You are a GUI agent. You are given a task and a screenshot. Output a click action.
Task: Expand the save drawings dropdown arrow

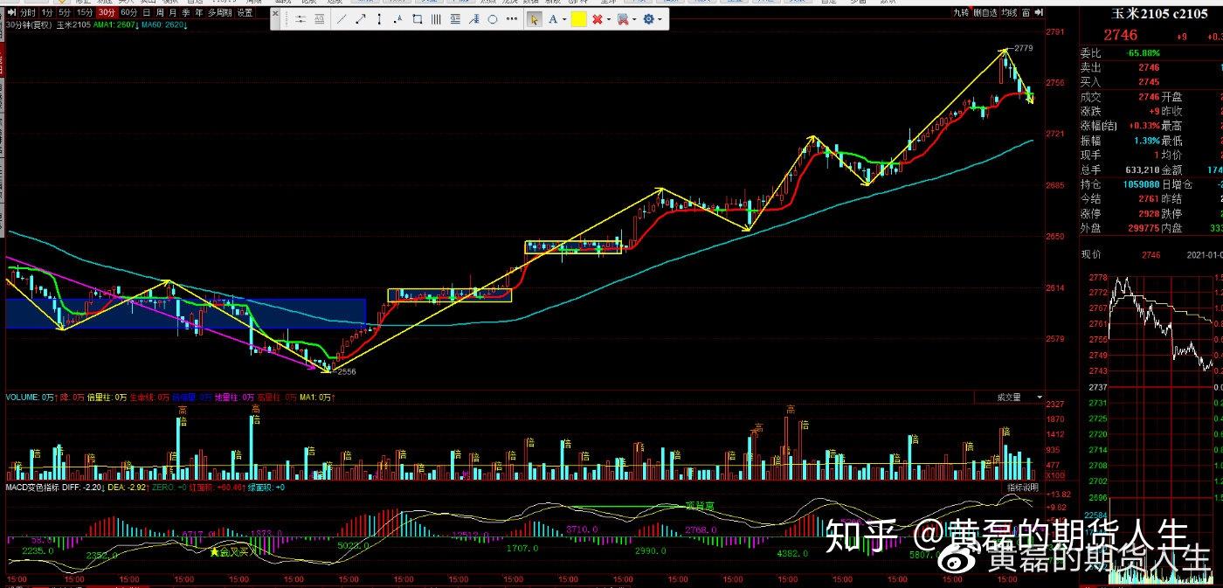point(634,19)
